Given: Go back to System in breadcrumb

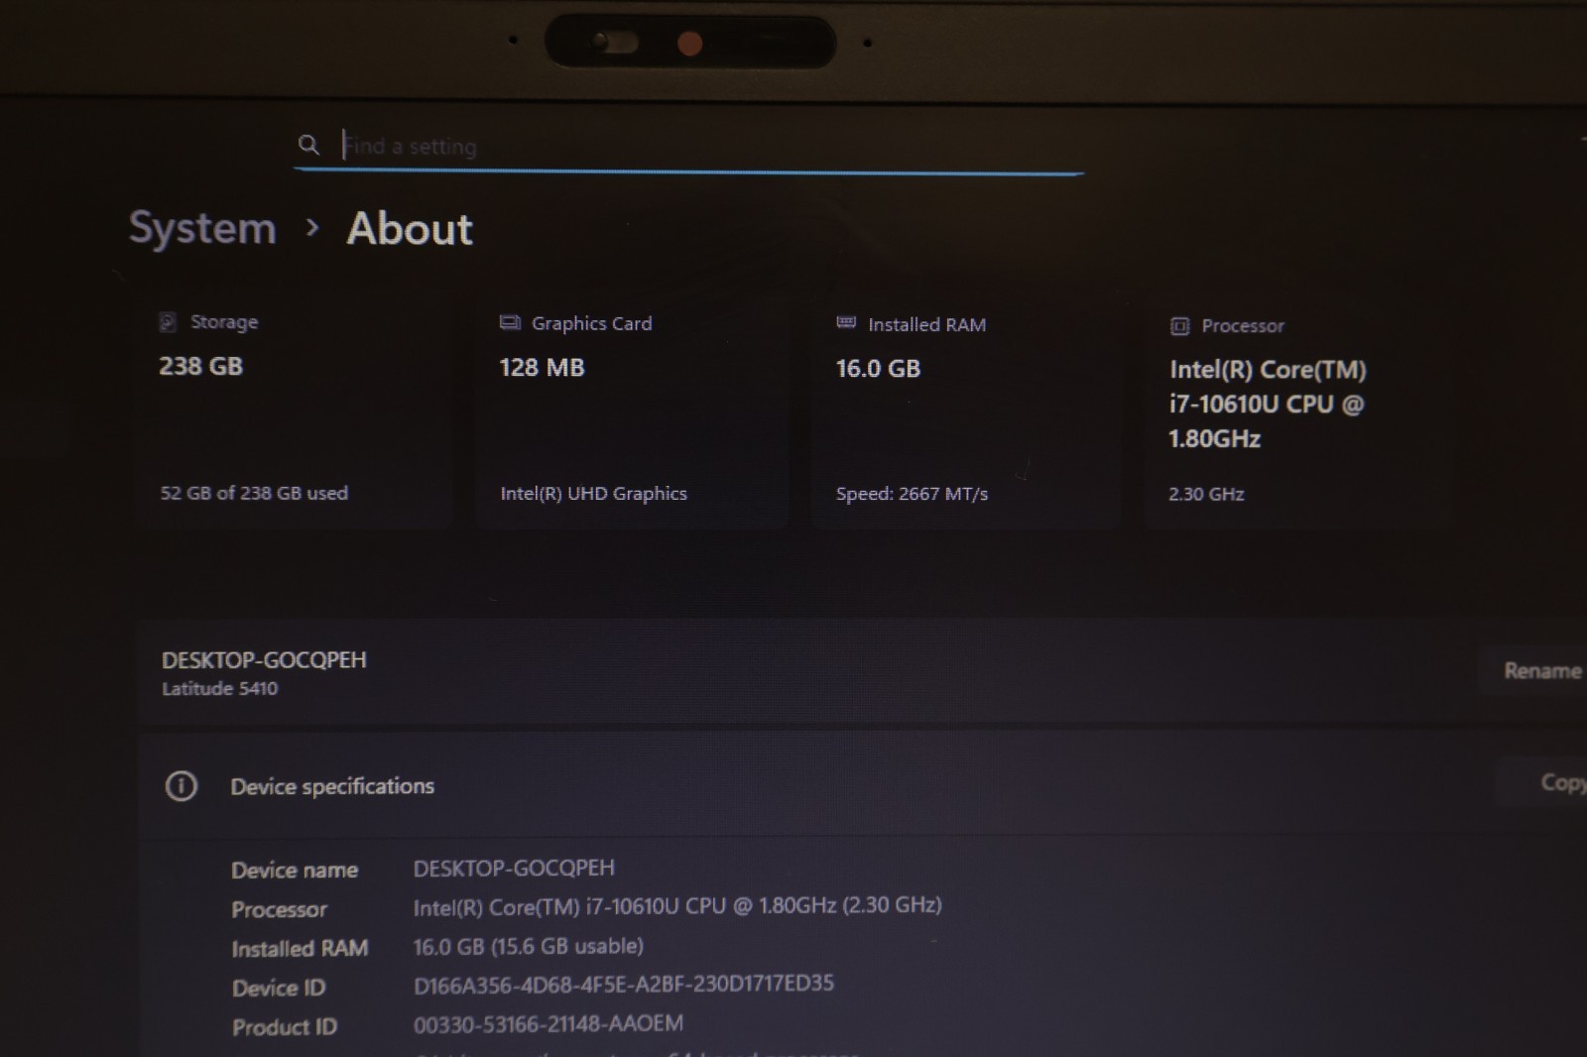Looking at the screenshot, I should [202, 228].
